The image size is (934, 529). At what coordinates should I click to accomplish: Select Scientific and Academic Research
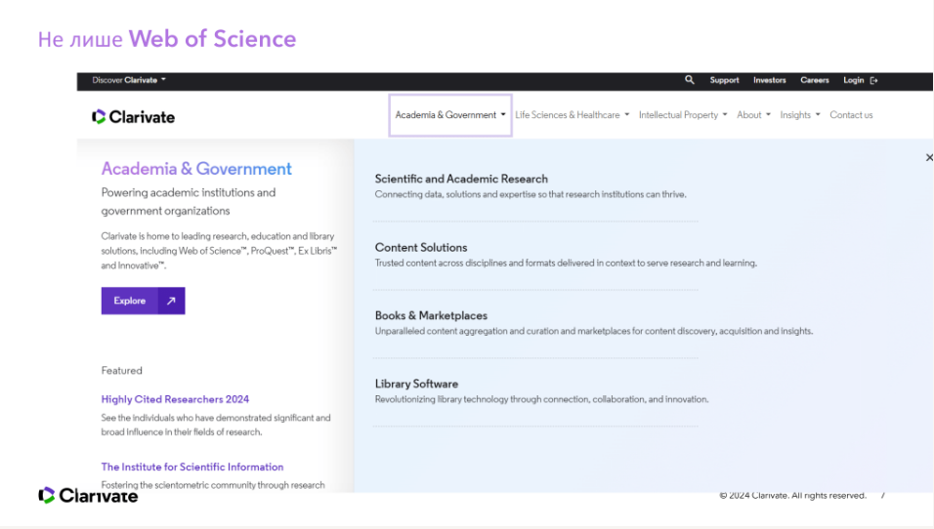[x=461, y=179]
